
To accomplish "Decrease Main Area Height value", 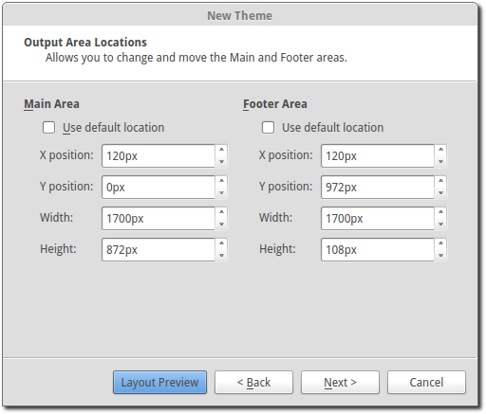I will pyautogui.click(x=221, y=256).
